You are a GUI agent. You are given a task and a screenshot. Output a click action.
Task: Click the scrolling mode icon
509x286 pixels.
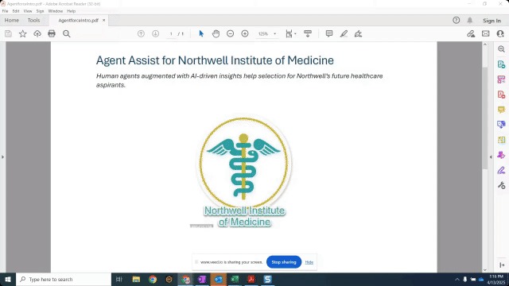coord(308,33)
